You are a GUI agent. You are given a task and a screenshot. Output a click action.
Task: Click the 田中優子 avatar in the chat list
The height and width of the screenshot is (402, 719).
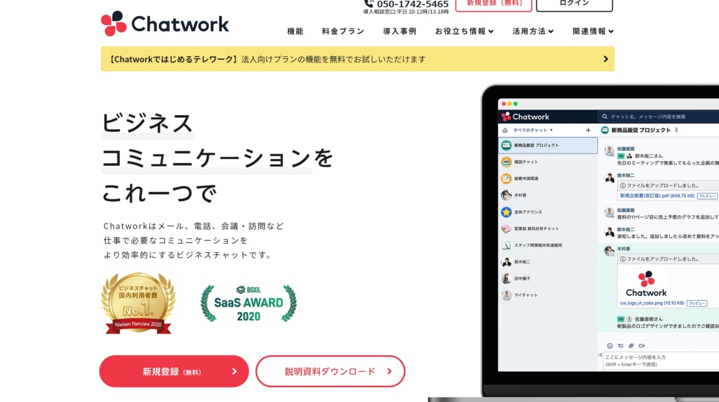pos(506,279)
